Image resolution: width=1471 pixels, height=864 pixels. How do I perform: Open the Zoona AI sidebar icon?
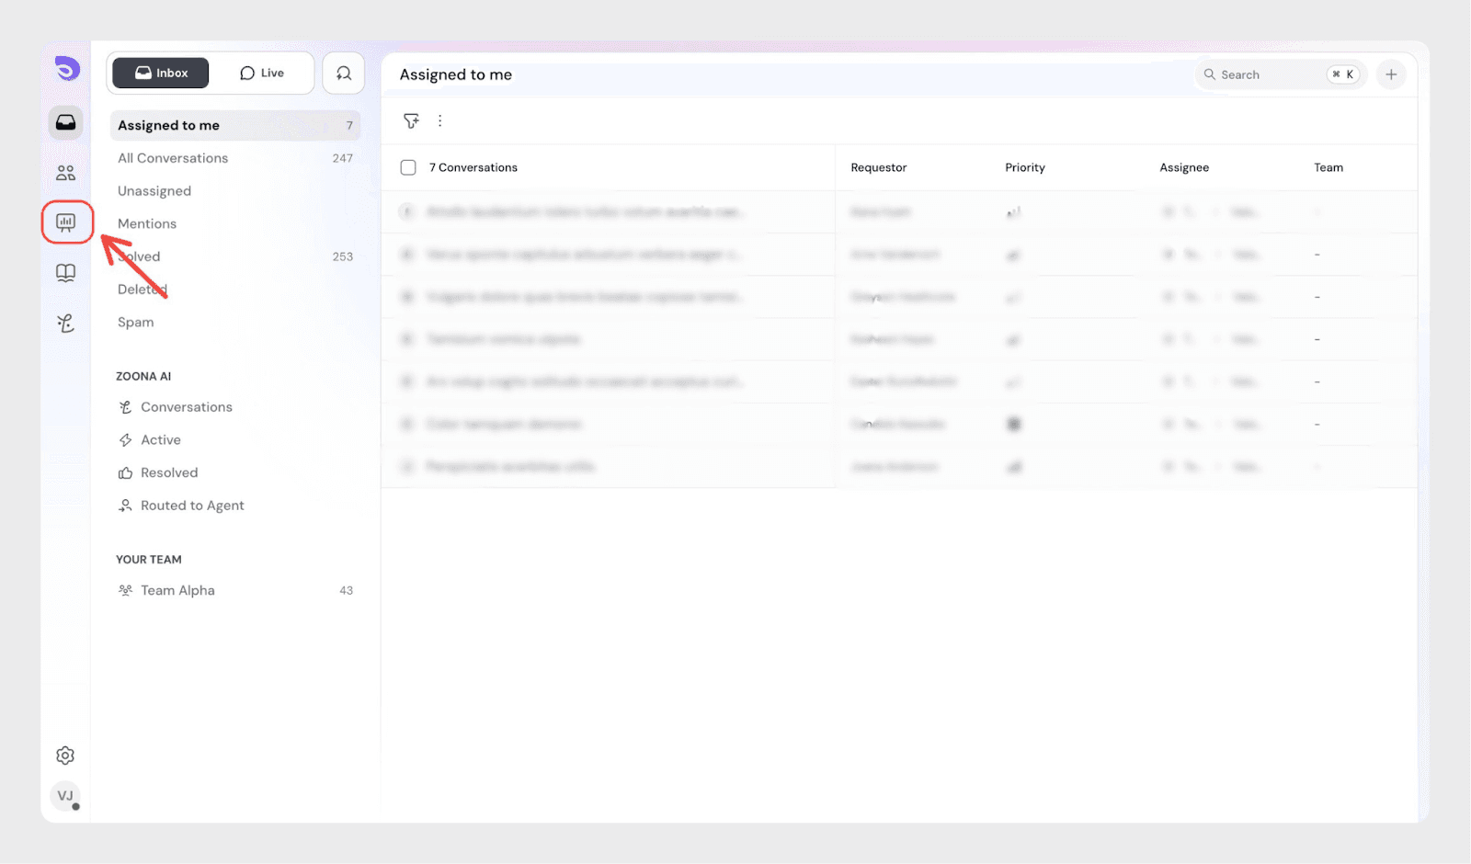coord(66,324)
